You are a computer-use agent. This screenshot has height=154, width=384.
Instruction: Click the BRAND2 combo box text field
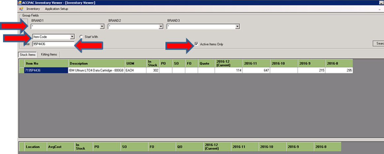click(133, 27)
